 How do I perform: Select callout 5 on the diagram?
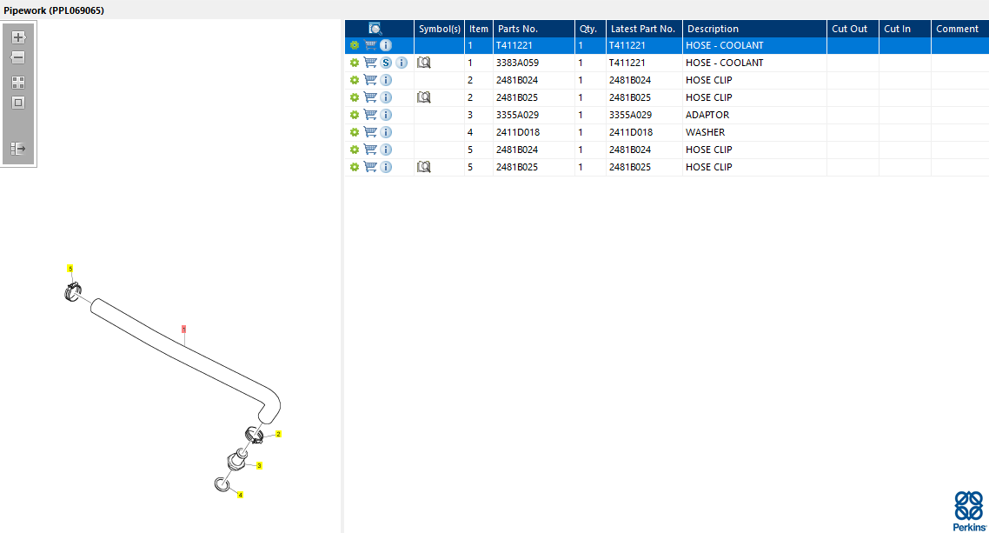point(70,269)
